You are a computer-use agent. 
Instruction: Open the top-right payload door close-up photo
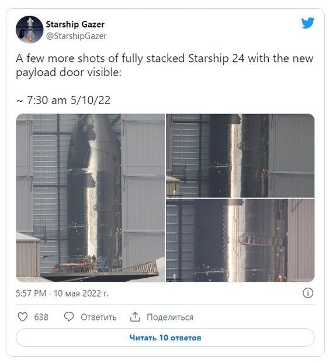pyautogui.click(x=240, y=156)
